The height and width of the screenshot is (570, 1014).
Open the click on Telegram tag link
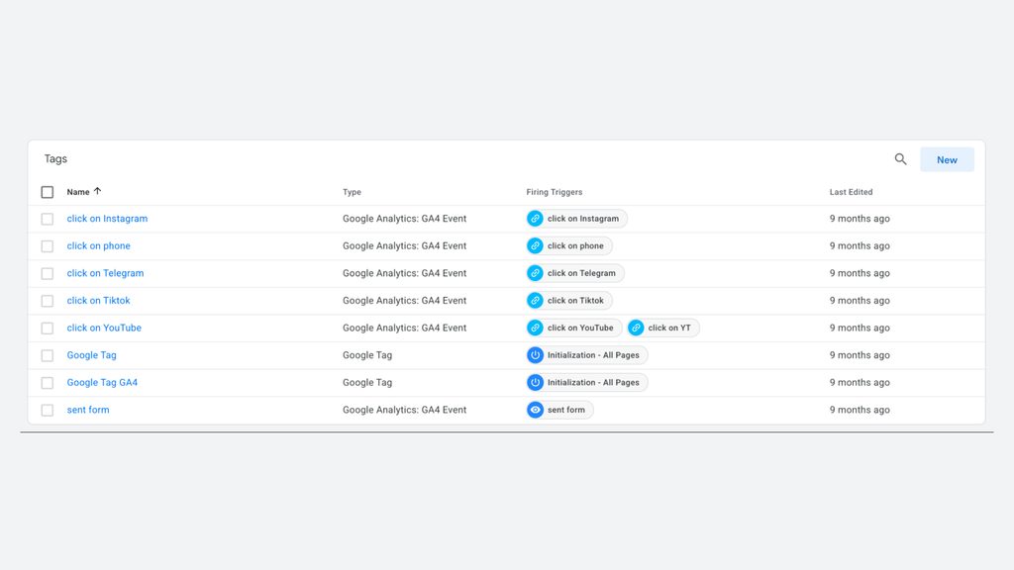pyautogui.click(x=105, y=273)
